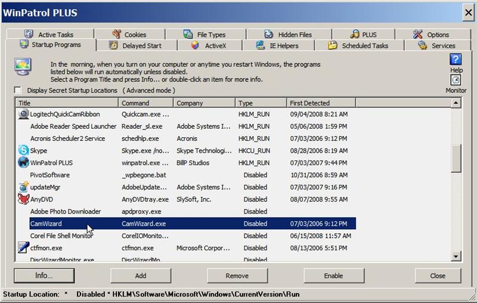Click the _wpbegone.bat command cell

[x=144, y=175]
